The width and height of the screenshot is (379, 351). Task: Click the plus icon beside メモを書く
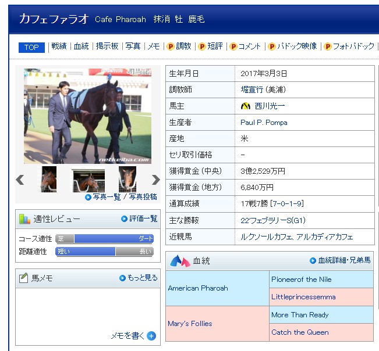(151, 335)
